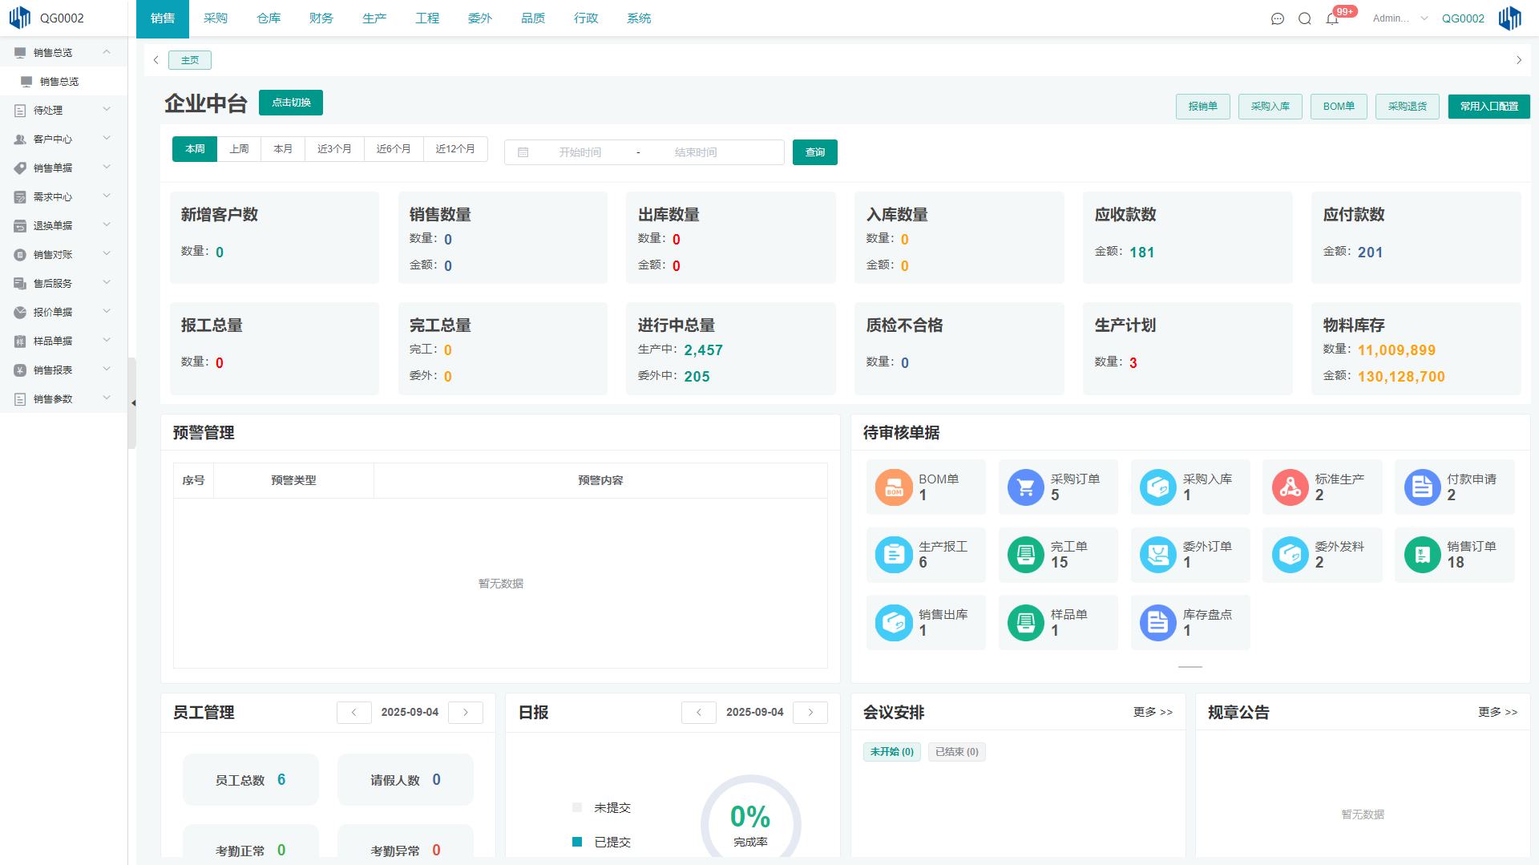Open the chat message icon
Screen dimensions: 1539x865
click(1278, 18)
